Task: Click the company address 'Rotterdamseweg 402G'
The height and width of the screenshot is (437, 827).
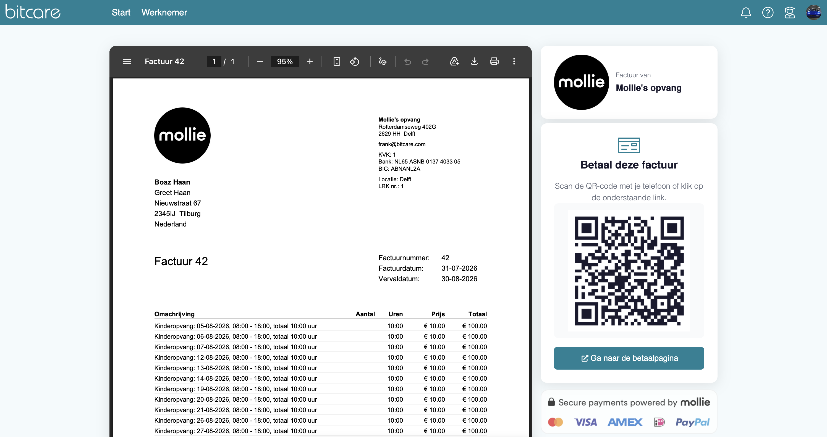Action: coord(407,127)
